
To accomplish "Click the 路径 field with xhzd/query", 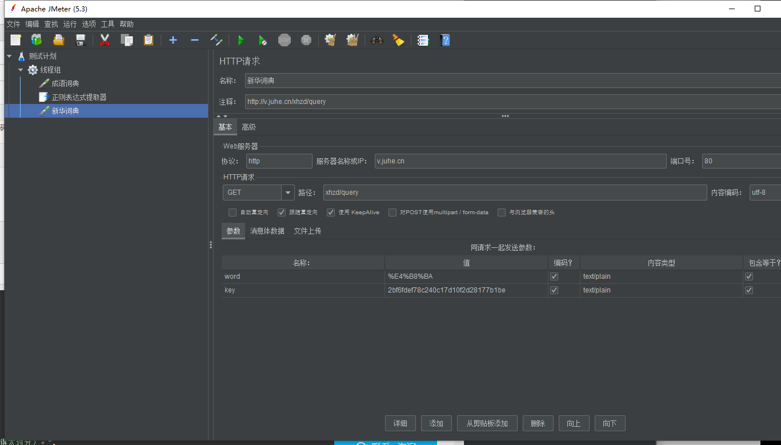I will (515, 193).
